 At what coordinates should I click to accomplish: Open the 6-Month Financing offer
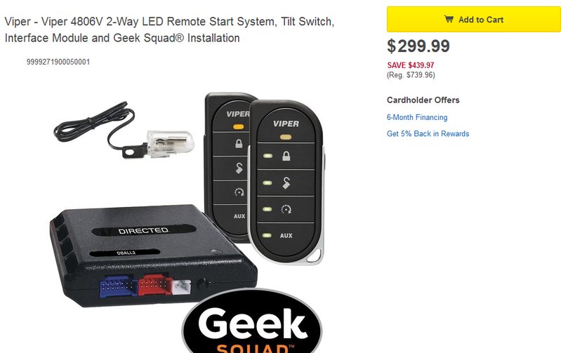pos(417,117)
